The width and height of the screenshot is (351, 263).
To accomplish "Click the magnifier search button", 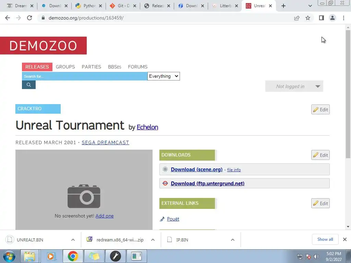I will (29, 85).
